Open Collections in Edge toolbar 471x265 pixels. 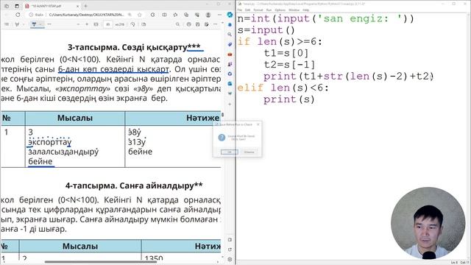186,15
